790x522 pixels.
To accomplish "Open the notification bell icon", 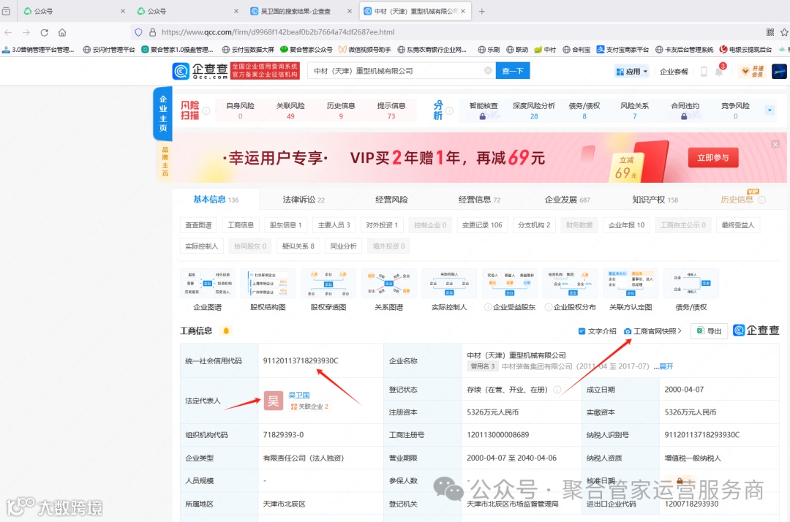I will [x=719, y=72].
